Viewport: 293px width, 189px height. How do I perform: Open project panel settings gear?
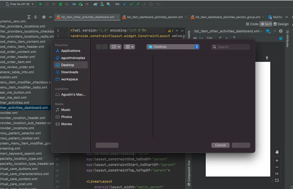point(44,17)
